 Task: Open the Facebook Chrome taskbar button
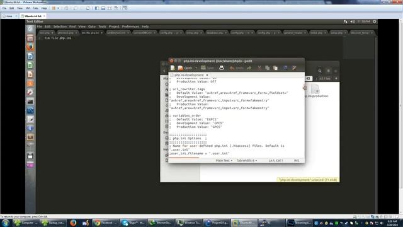[x=106, y=223]
